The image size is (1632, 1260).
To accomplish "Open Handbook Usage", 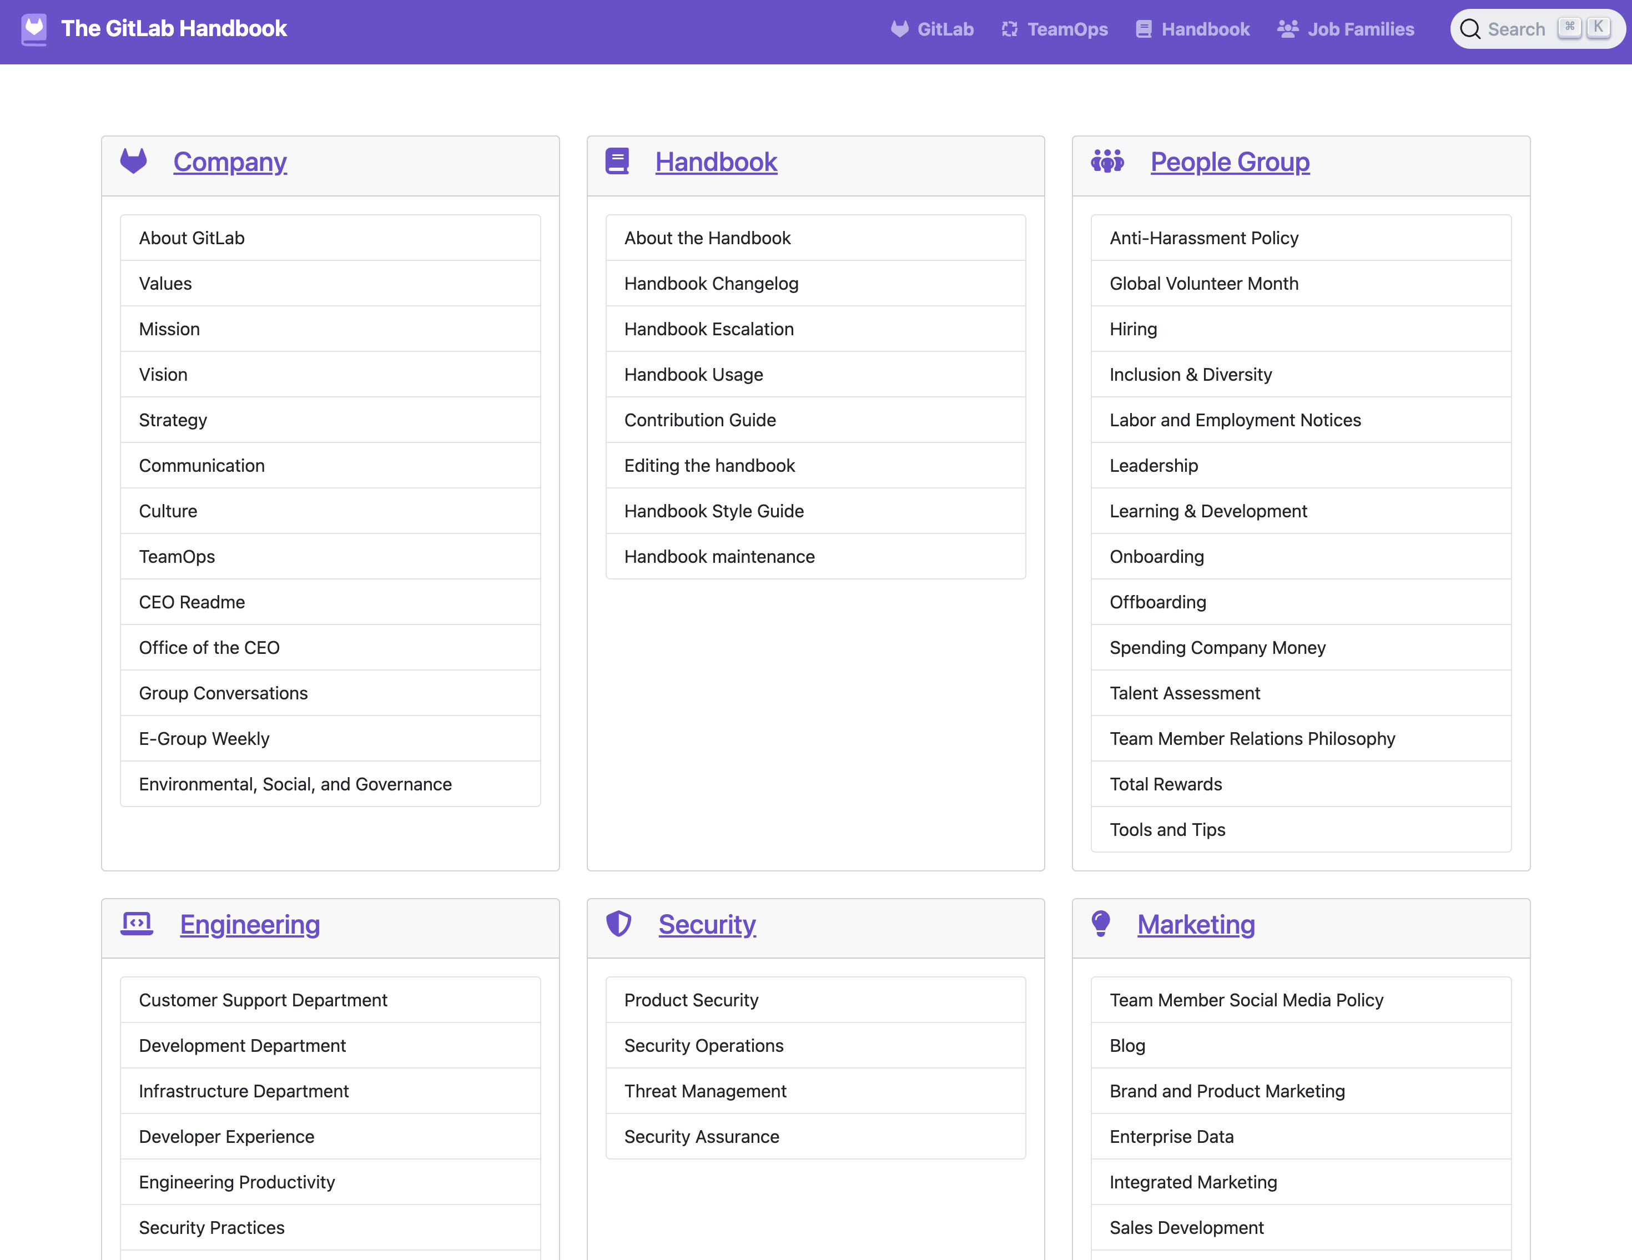I will coord(816,375).
